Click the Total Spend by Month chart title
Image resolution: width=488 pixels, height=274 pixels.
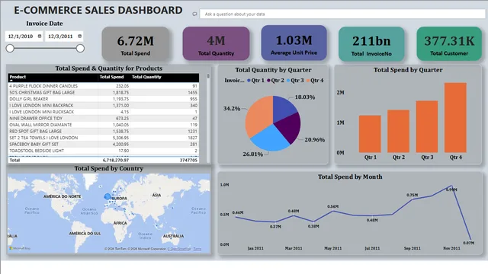coord(350,177)
